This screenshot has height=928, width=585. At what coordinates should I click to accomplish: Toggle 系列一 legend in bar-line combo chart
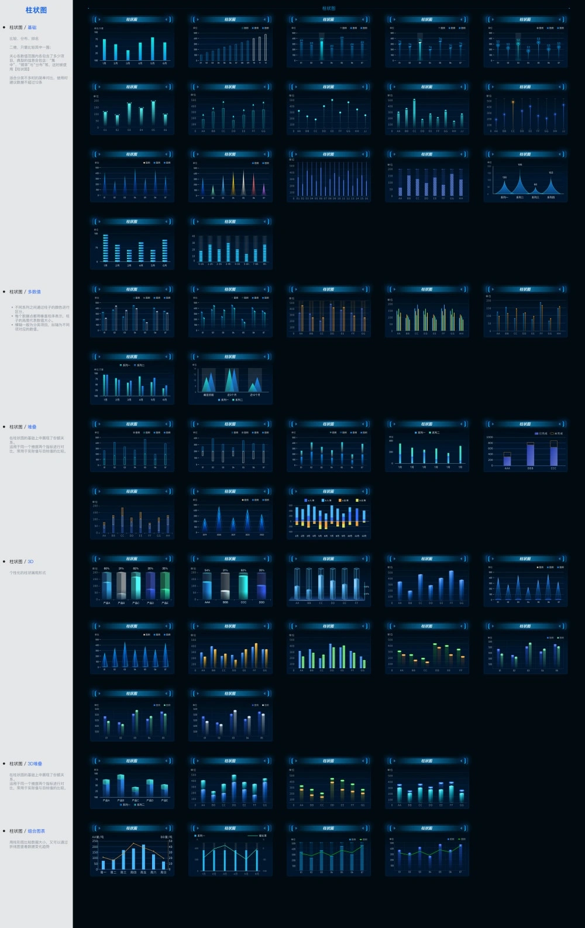(x=200, y=836)
